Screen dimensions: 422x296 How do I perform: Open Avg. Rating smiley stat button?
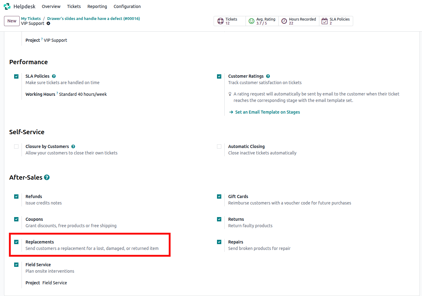click(x=251, y=21)
